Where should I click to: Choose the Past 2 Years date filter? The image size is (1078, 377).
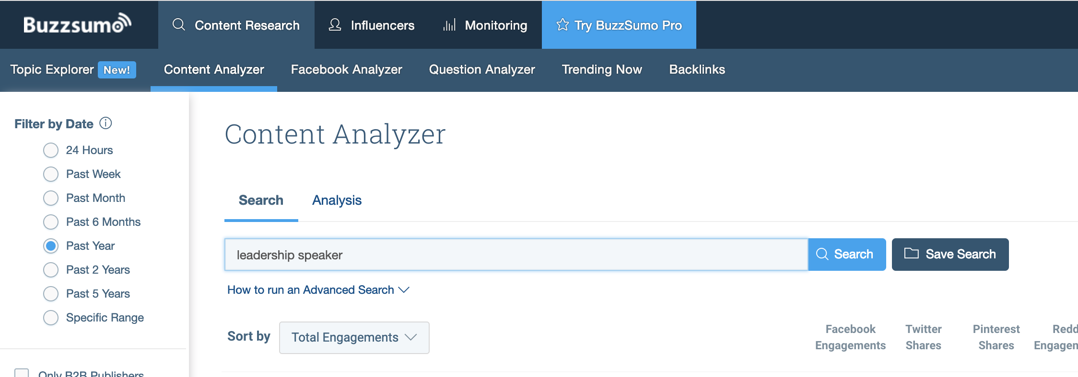click(x=51, y=270)
